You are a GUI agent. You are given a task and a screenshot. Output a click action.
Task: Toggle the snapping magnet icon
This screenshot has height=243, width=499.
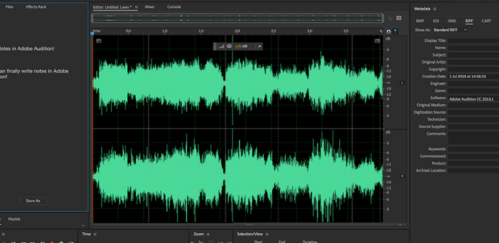(x=389, y=31)
